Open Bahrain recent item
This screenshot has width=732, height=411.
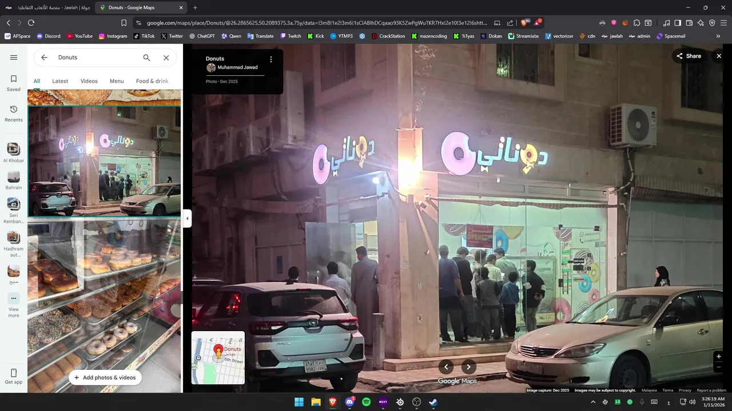(14, 180)
